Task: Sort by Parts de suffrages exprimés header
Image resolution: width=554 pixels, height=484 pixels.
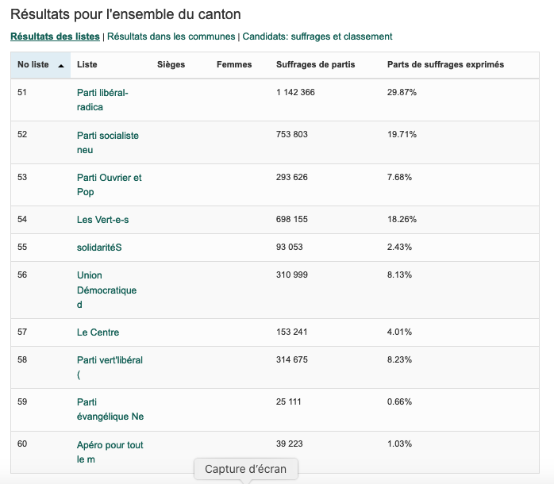Action: 445,64
